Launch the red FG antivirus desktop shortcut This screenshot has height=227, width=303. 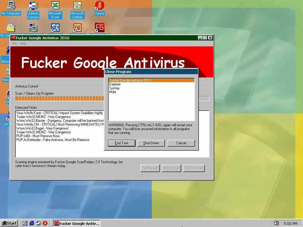coord(99,28)
